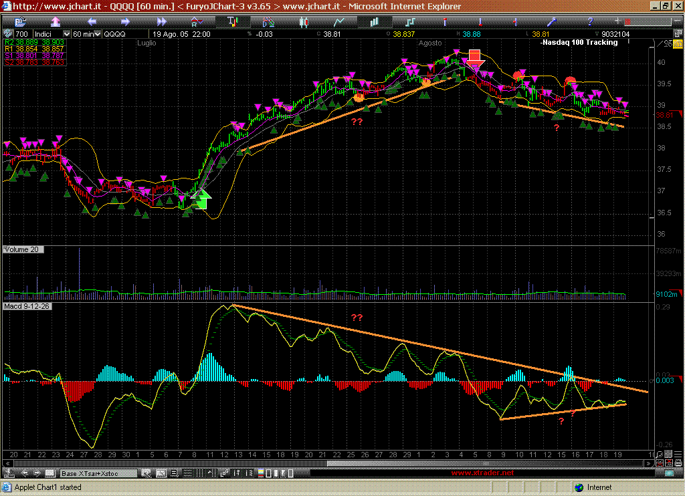Click the red sell arrow marker on chart
685x496 pixels.
coord(475,58)
